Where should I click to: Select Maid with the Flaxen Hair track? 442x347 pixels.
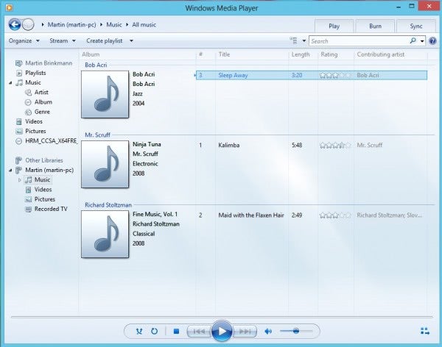click(x=312, y=215)
